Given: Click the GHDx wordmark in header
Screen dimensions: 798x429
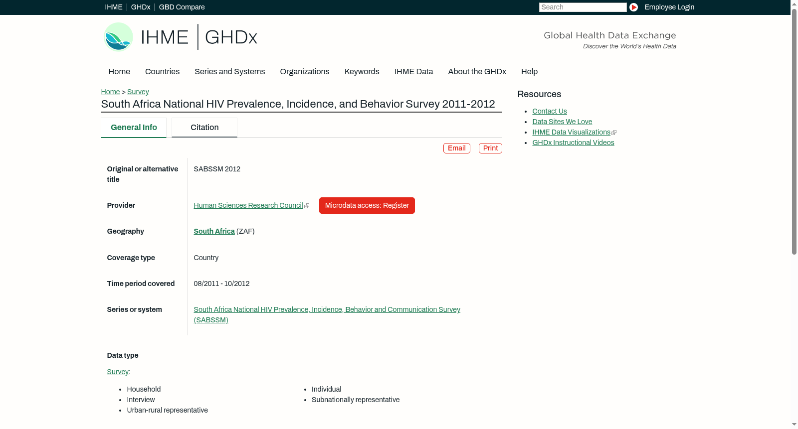Looking at the screenshot, I should click(231, 37).
